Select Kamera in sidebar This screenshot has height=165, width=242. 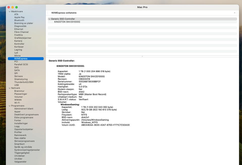click(x=18, y=41)
